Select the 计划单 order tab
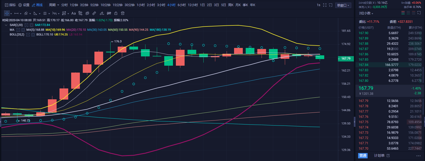This screenshot has height=161, width=425. 379,155
